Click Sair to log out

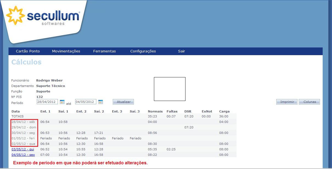(x=181, y=51)
